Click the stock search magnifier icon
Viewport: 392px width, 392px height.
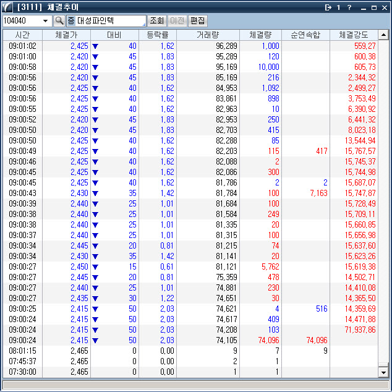tap(59, 20)
